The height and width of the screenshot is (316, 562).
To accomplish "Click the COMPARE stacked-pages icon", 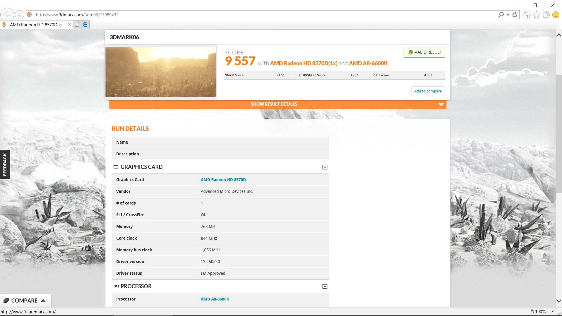I will (6, 300).
